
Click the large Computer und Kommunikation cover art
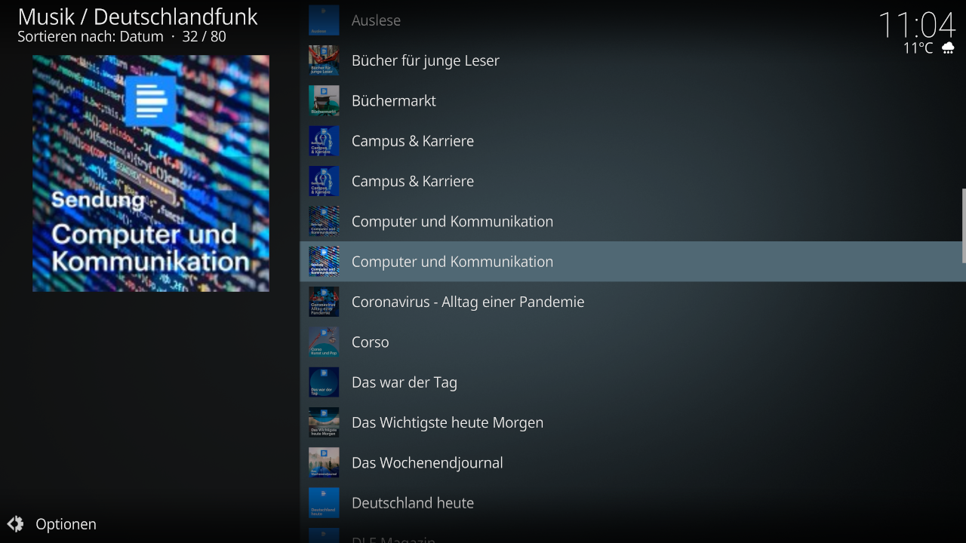point(151,173)
